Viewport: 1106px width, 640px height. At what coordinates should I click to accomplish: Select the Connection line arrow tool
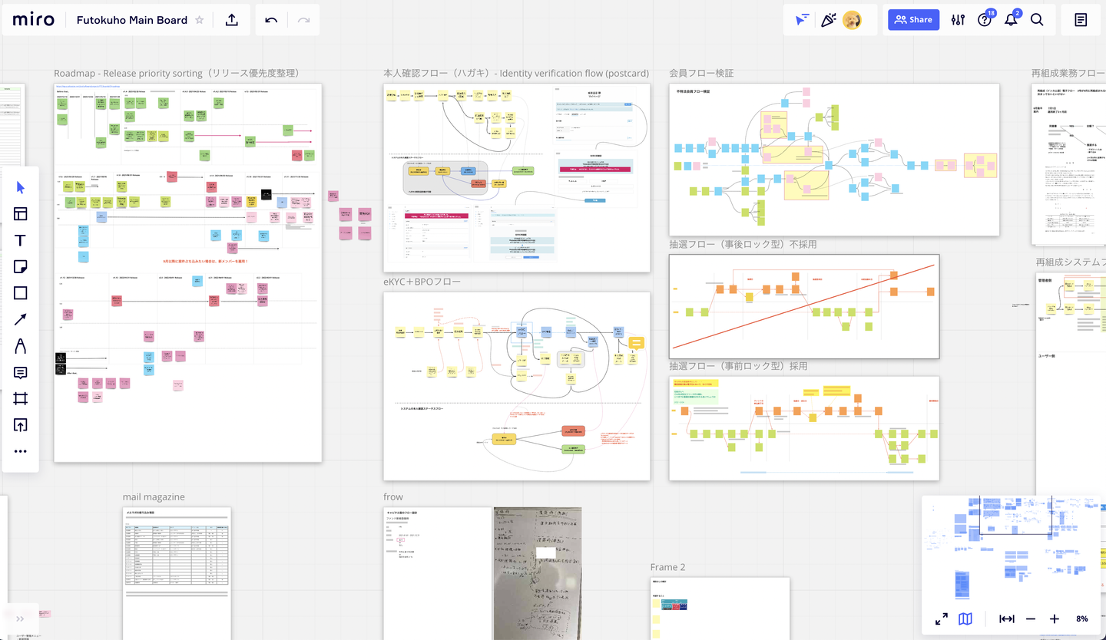coord(21,319)
